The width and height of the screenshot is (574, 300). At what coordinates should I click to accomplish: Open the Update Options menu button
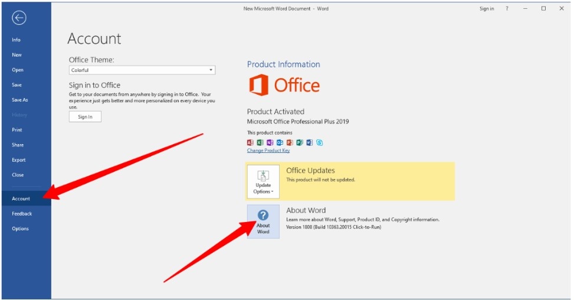point(263,182)
